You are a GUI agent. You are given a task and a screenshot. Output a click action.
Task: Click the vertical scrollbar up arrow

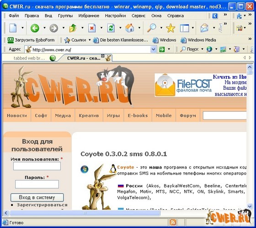pos(250,67)
